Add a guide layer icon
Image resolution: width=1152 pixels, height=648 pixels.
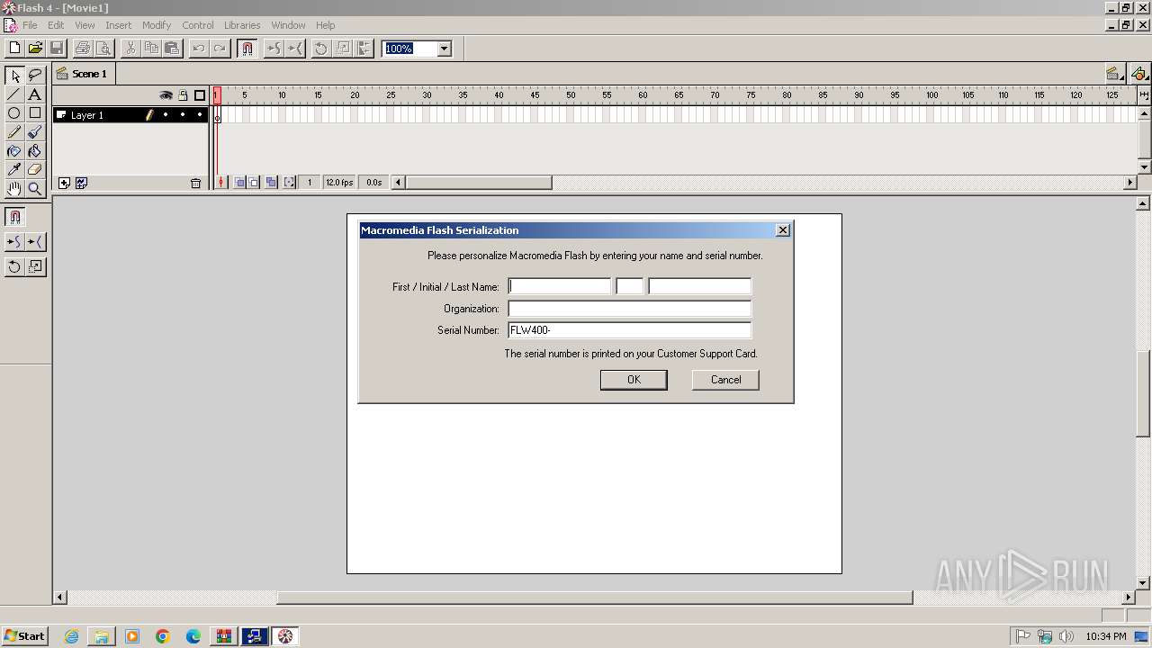coord(81,183)
